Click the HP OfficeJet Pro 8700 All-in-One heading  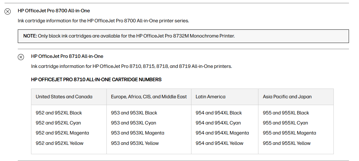(x=54, y=11)
